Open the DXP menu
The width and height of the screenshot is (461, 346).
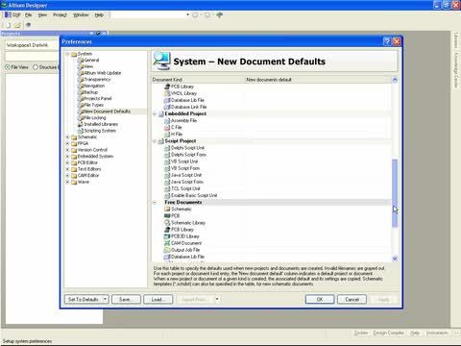pos(12,15)
